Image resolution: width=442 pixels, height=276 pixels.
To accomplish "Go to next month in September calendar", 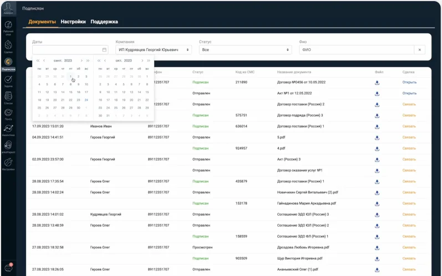I will pyautogui.click(x=82, y=60).
